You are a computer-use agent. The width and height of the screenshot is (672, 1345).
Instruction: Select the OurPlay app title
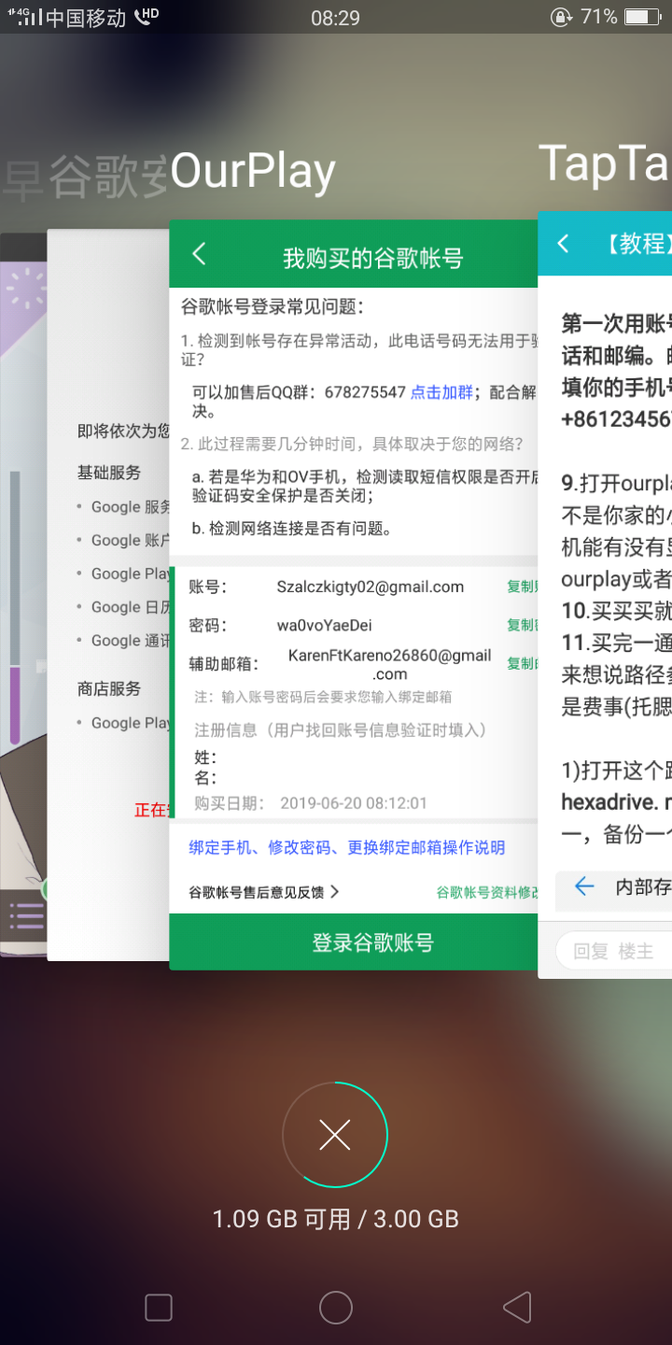point(253,172)
